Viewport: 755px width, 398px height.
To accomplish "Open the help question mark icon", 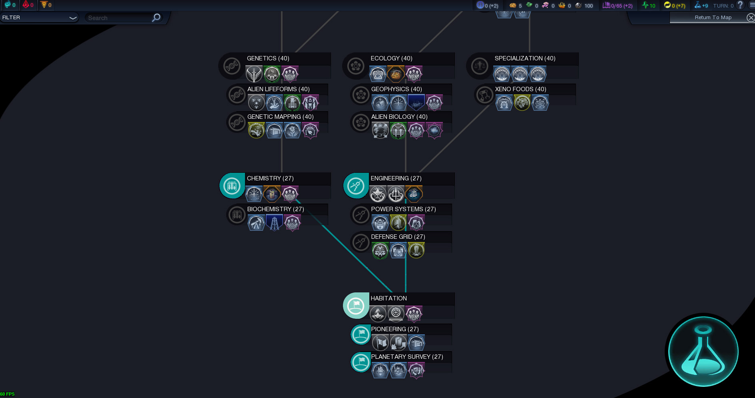I will coord(740,5).
